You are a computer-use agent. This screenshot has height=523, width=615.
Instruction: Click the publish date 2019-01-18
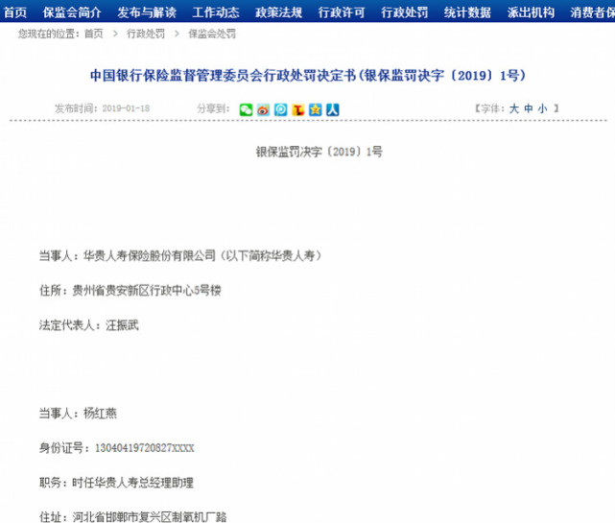coord(126,108)
